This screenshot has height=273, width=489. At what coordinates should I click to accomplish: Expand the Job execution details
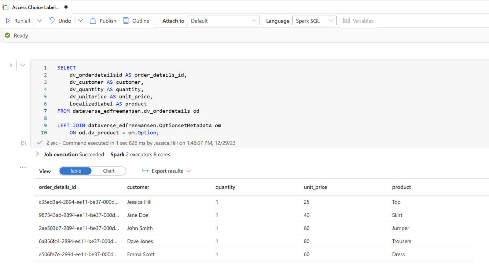click(x=37, y=154)
